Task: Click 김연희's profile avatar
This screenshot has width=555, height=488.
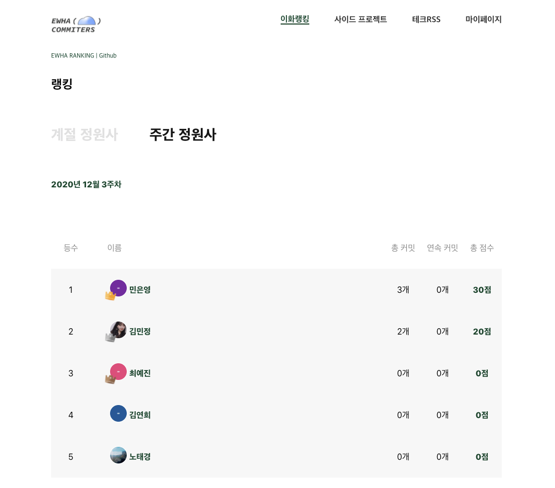Action: coord(118,413)
